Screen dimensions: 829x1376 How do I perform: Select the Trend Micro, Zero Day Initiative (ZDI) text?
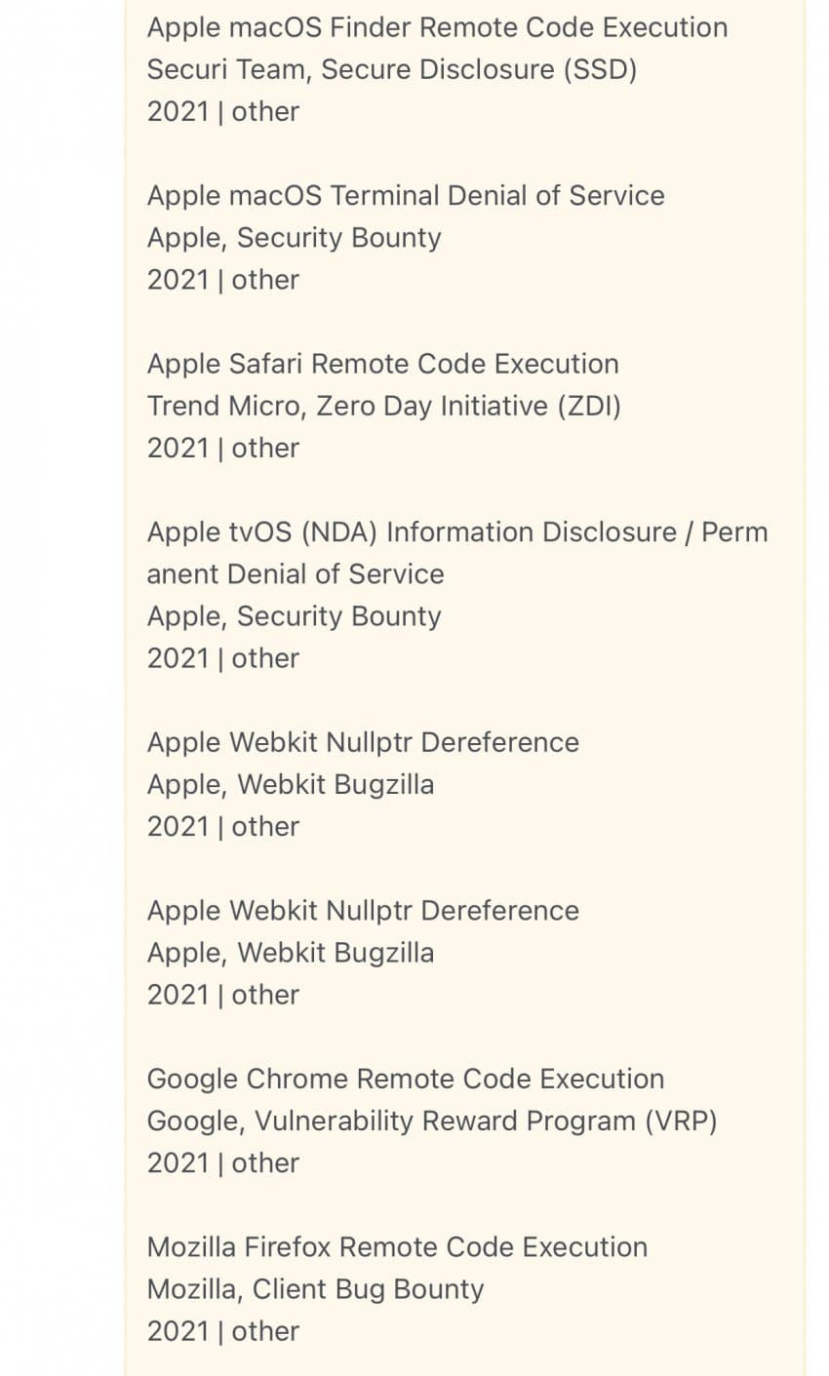384,406
